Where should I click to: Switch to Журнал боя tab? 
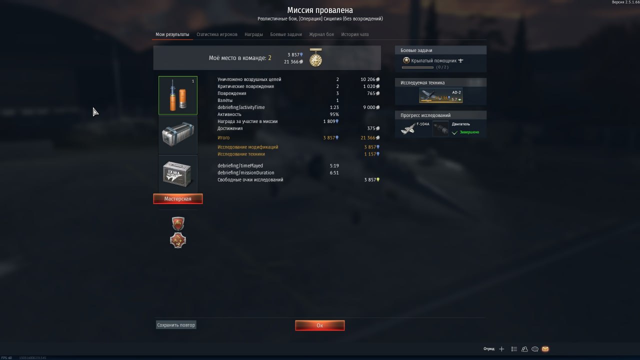click(321, 34)
